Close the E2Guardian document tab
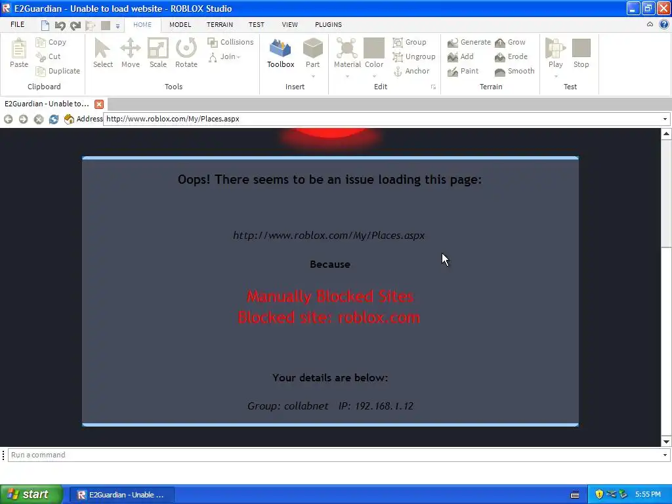This screenshot has height=504, width=672. point(99,104)
